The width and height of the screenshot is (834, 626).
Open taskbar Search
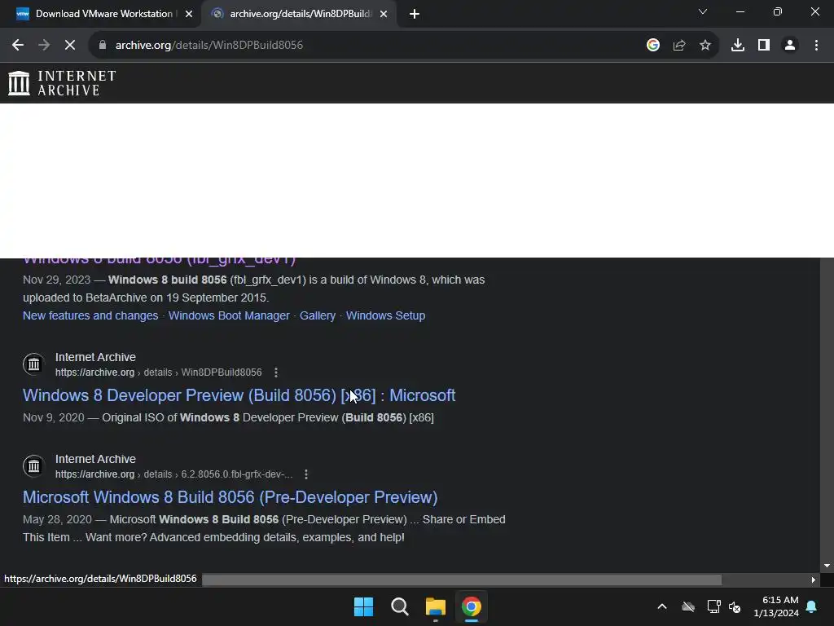pos(399,606)
